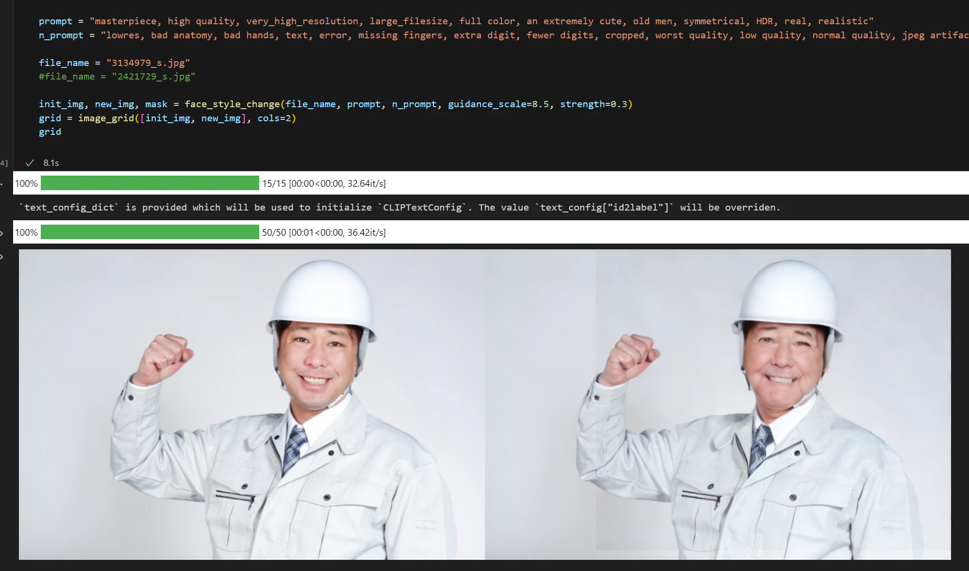
Task: Click the strength=0.3 argument
Action: [593, 104]
